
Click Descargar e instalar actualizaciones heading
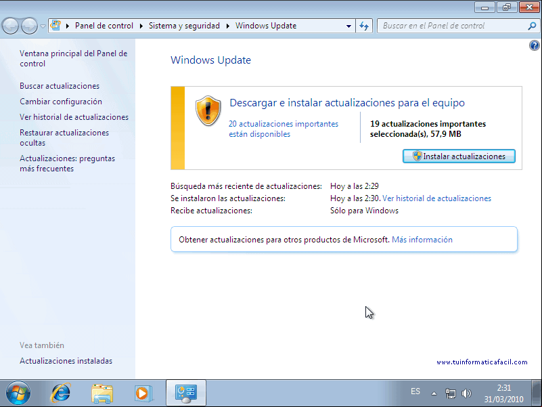coord(347,103)
